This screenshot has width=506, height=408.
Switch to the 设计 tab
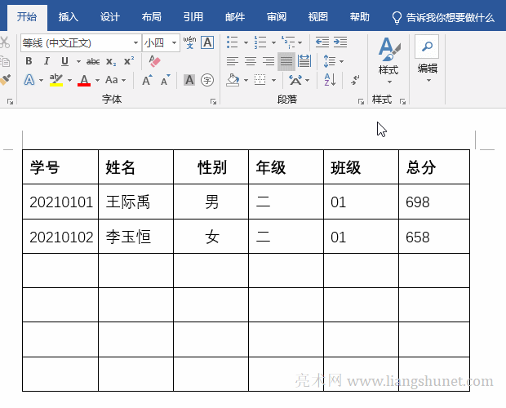point(110,17)
